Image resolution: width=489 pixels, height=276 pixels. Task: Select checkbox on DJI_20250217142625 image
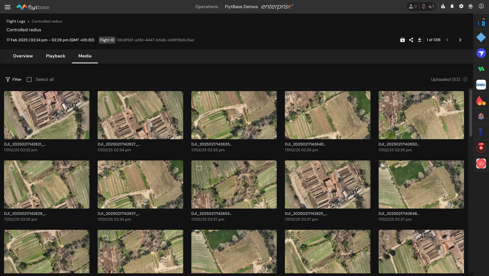[292, 168]
